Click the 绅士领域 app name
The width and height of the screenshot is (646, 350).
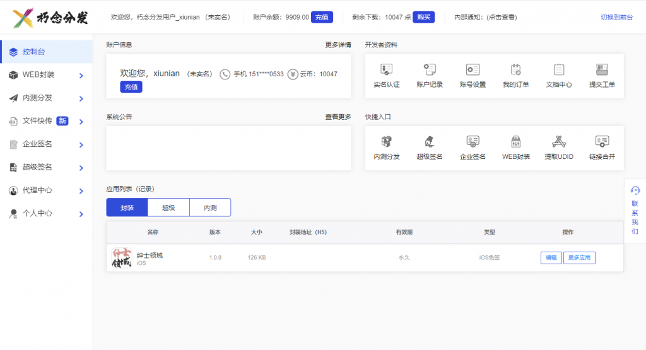(x=150, y=255)
